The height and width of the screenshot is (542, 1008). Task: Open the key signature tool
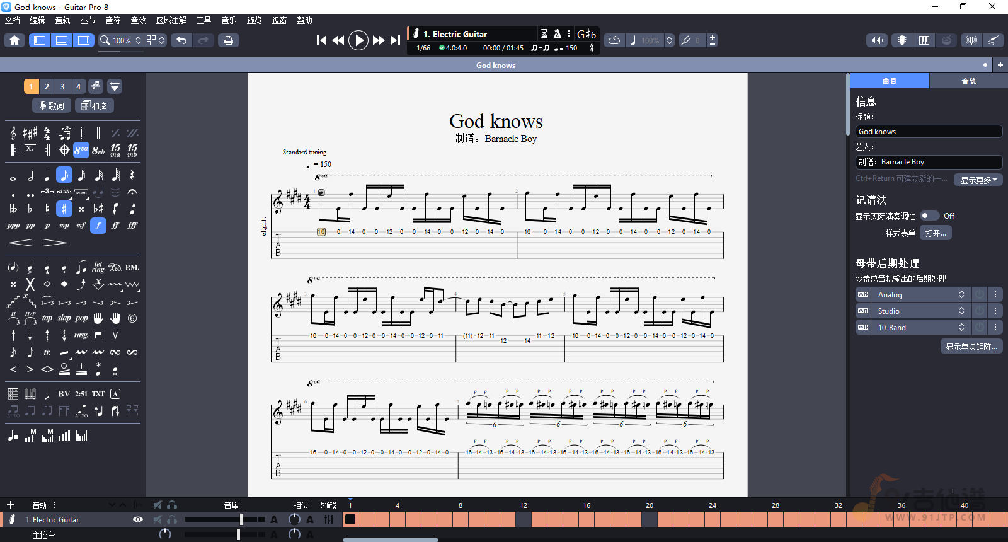click(x=30, y=133)
